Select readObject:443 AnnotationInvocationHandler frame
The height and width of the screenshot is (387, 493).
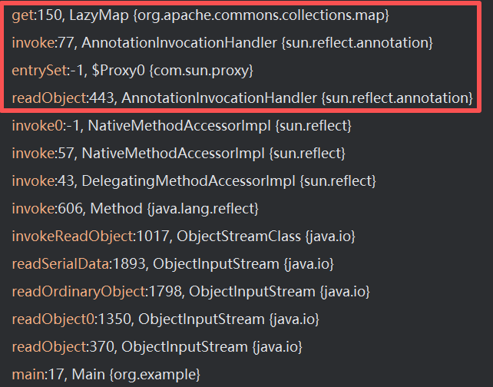click(242, 98)
